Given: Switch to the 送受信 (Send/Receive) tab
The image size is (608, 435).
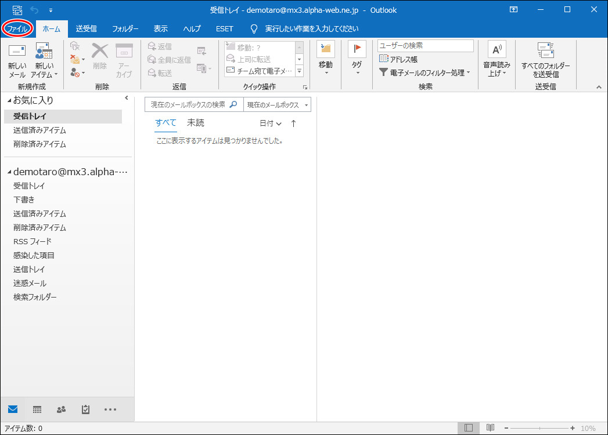Looking at the screenshot, I should [86, 28].
